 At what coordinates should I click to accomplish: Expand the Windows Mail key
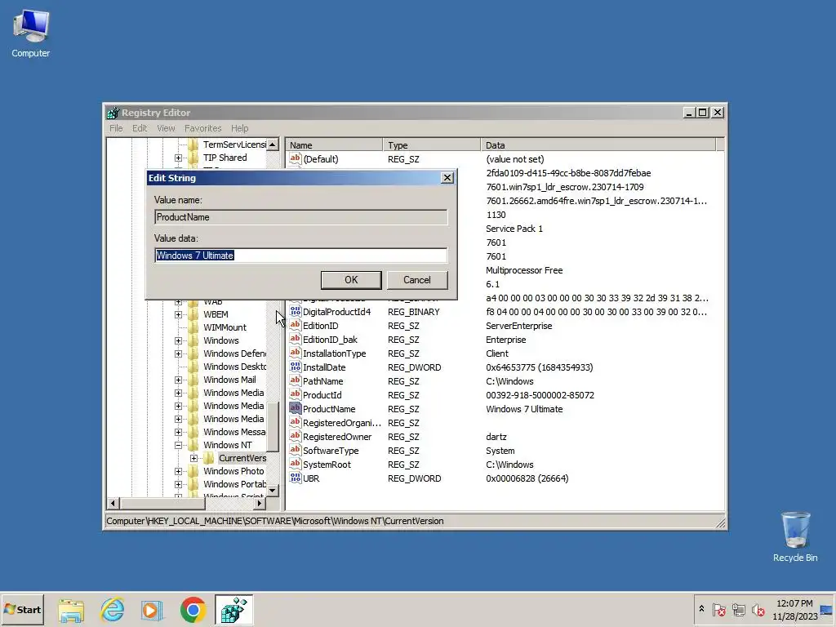click(178, 380)
